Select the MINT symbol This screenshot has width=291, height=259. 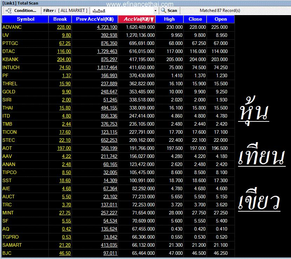pos(8,213)
